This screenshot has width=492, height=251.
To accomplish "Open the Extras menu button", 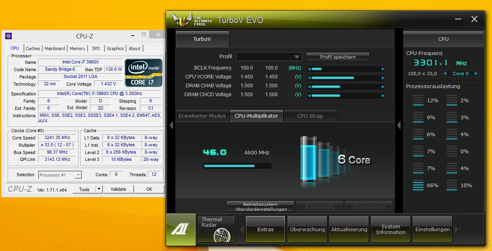I will pyautogui.click(x=266, y=229).
